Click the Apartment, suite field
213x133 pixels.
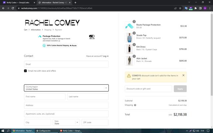tap(66, 114)
